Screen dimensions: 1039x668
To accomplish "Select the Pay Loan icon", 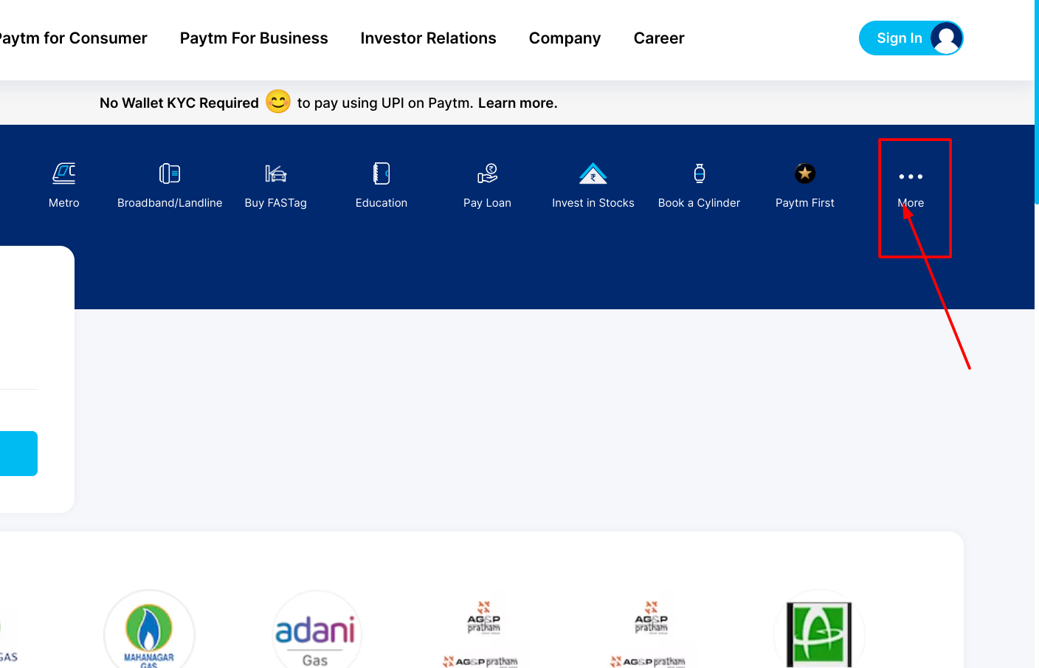I will [x=487, y=174].
